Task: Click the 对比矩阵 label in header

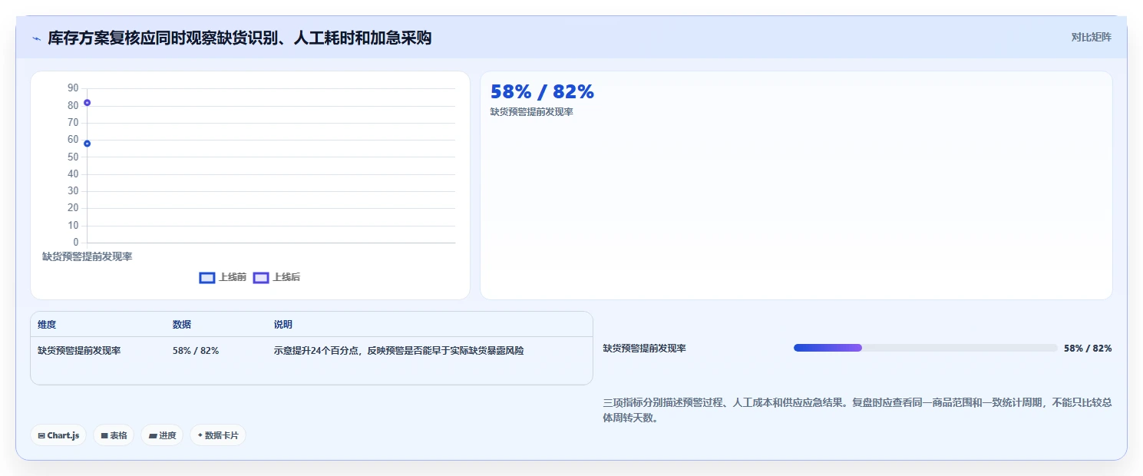Action: 1091,37
